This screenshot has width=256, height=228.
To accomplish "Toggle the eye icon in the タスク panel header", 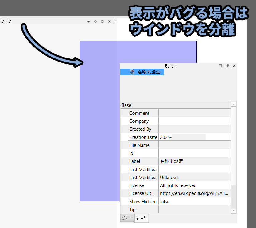I will (89, 21).
